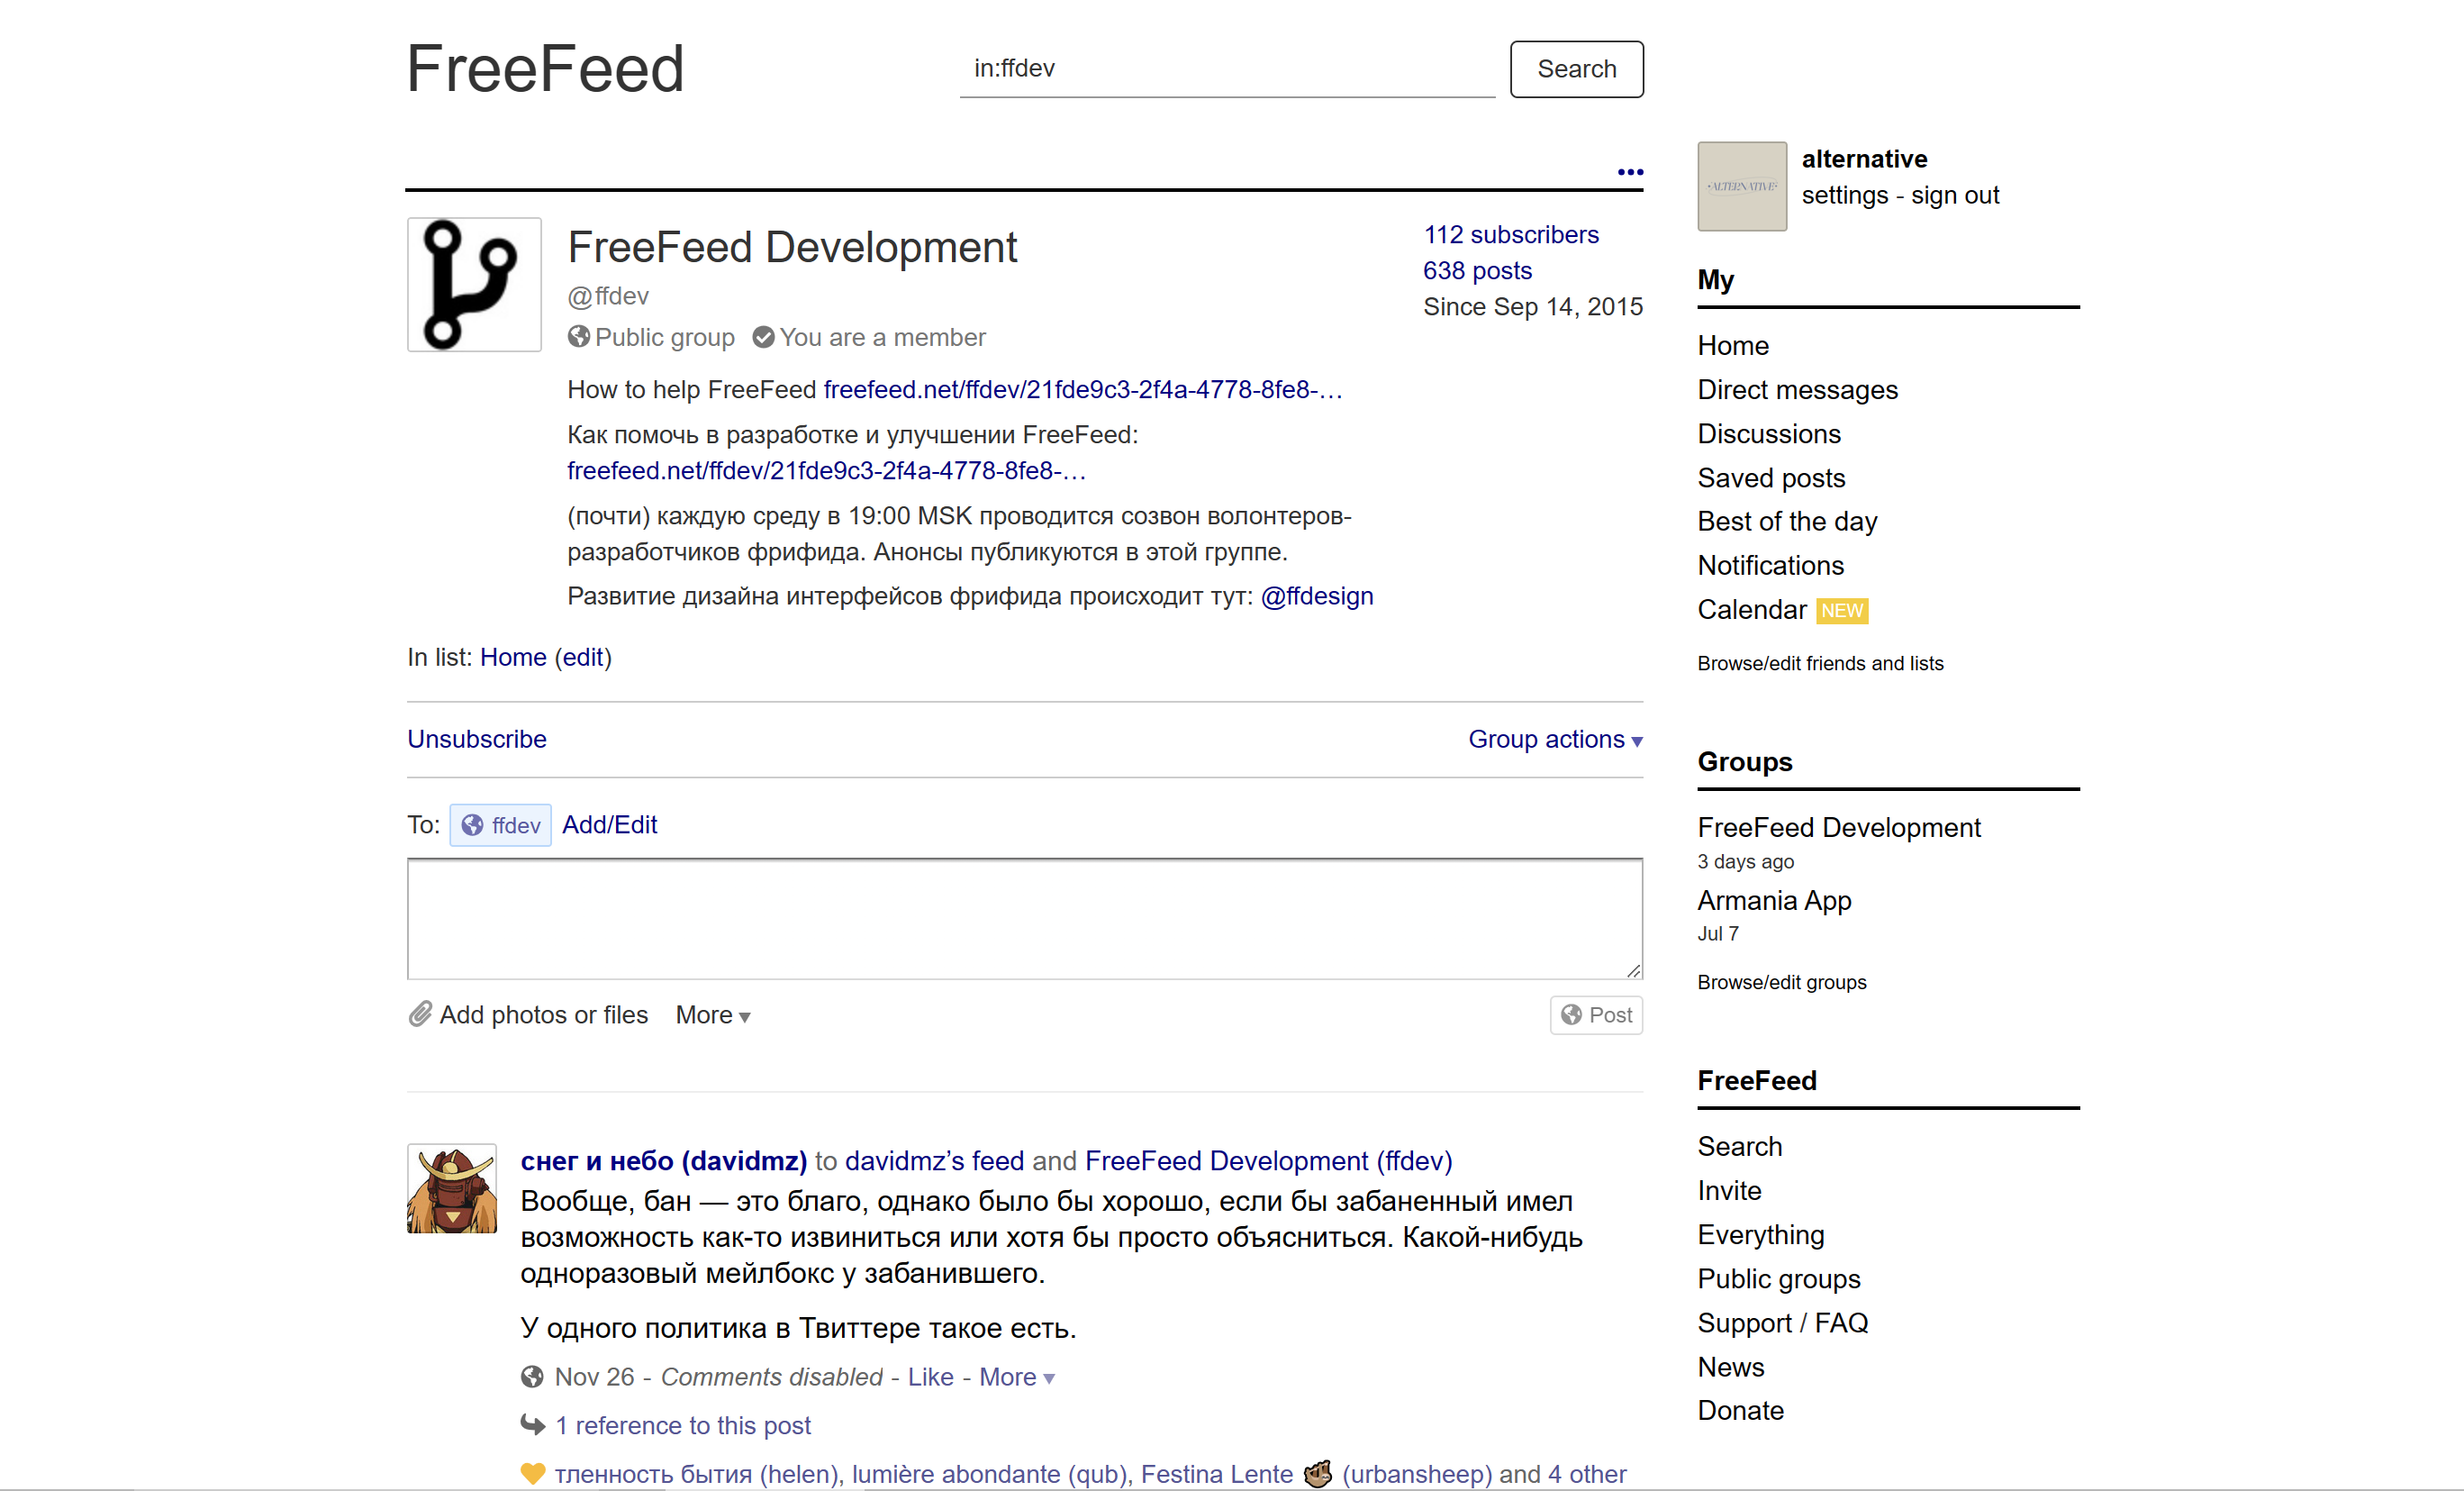The height and width of the screenshot is (1491, 2464).
Task: Show the 4 other likers
Action: pos(1587,1474)
